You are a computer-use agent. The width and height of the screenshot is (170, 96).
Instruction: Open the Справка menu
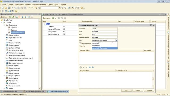click(x=63, y=5)
